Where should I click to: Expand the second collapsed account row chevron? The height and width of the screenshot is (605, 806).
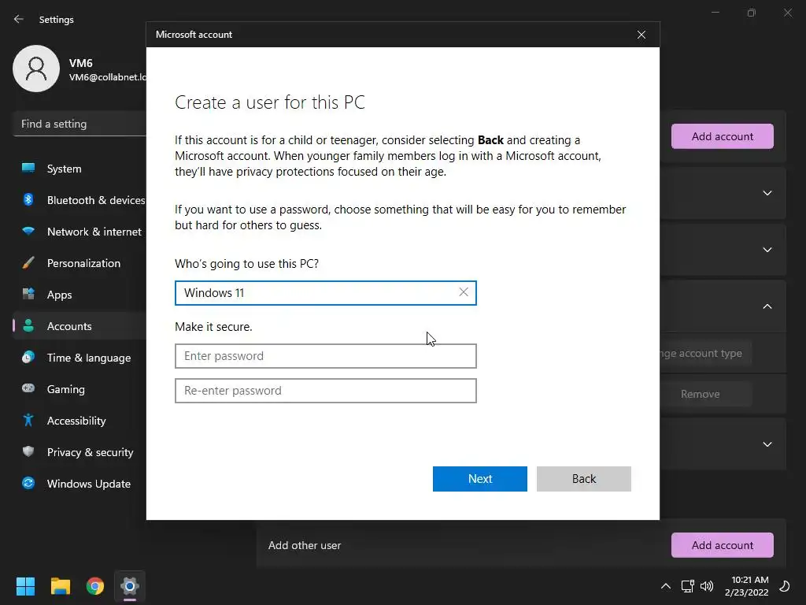(767, 250)
